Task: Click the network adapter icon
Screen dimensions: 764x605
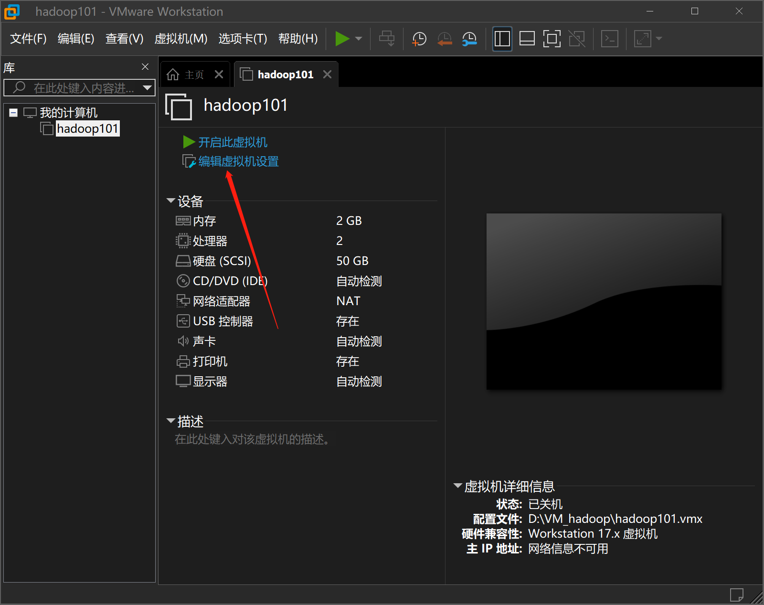Action: coord(183,301)
